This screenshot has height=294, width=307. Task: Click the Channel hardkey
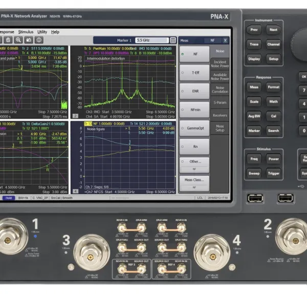(273, 44)
